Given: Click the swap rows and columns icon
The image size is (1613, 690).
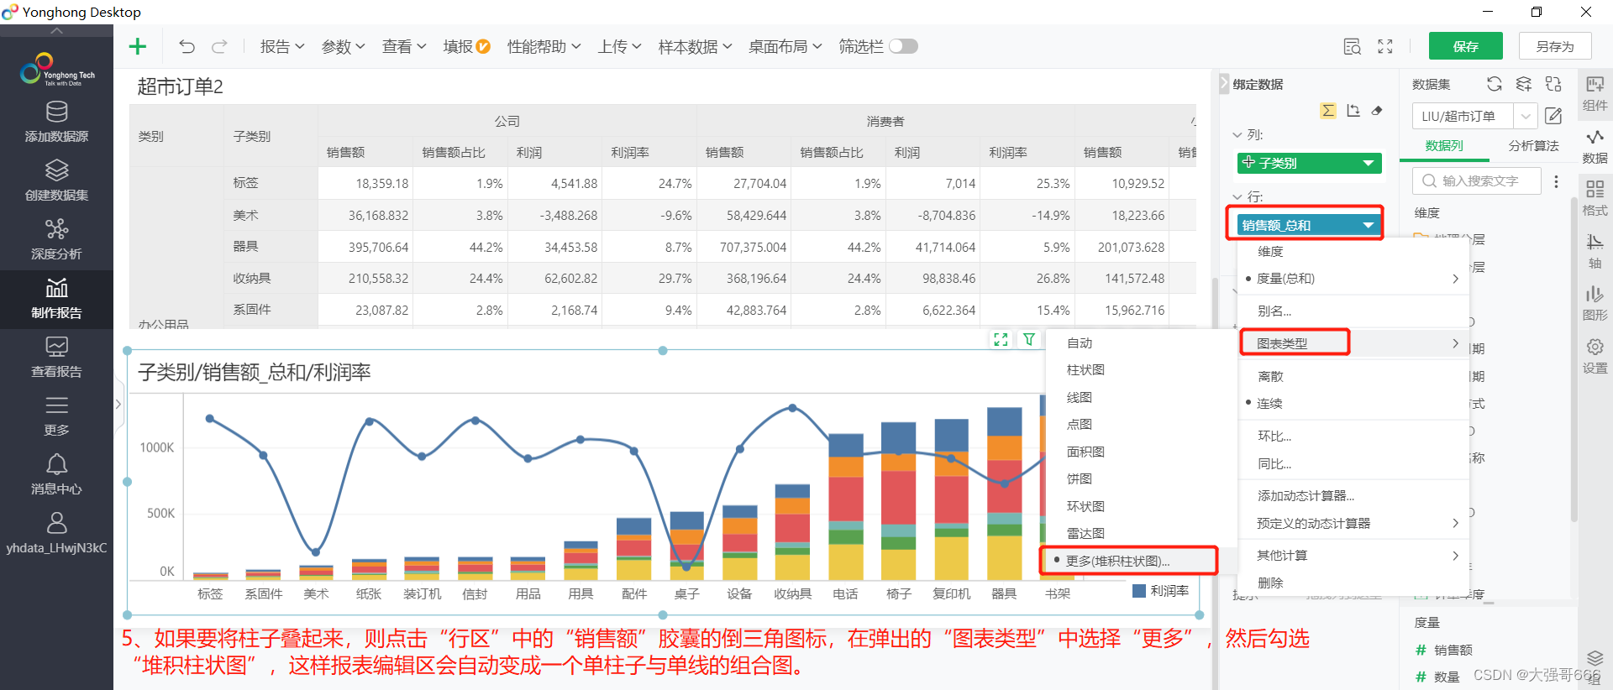Looking at the screenshot, I should [1353, 111].
